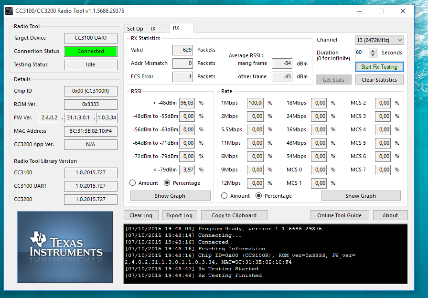Click the green Connected status field

(91, 51)
